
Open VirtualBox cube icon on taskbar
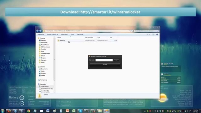[22, 111]
